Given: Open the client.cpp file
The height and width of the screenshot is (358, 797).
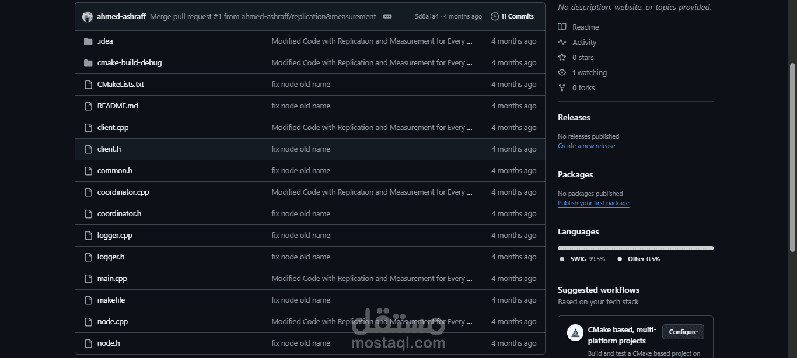Looking at the screenshot, I should pyautogui.click(x=113, y=128).
